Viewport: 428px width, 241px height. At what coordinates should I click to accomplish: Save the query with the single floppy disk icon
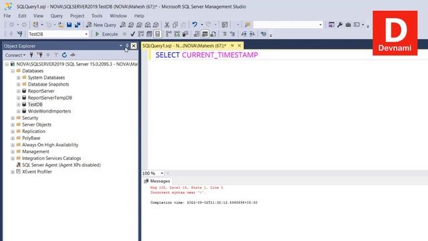pos(70,25)
